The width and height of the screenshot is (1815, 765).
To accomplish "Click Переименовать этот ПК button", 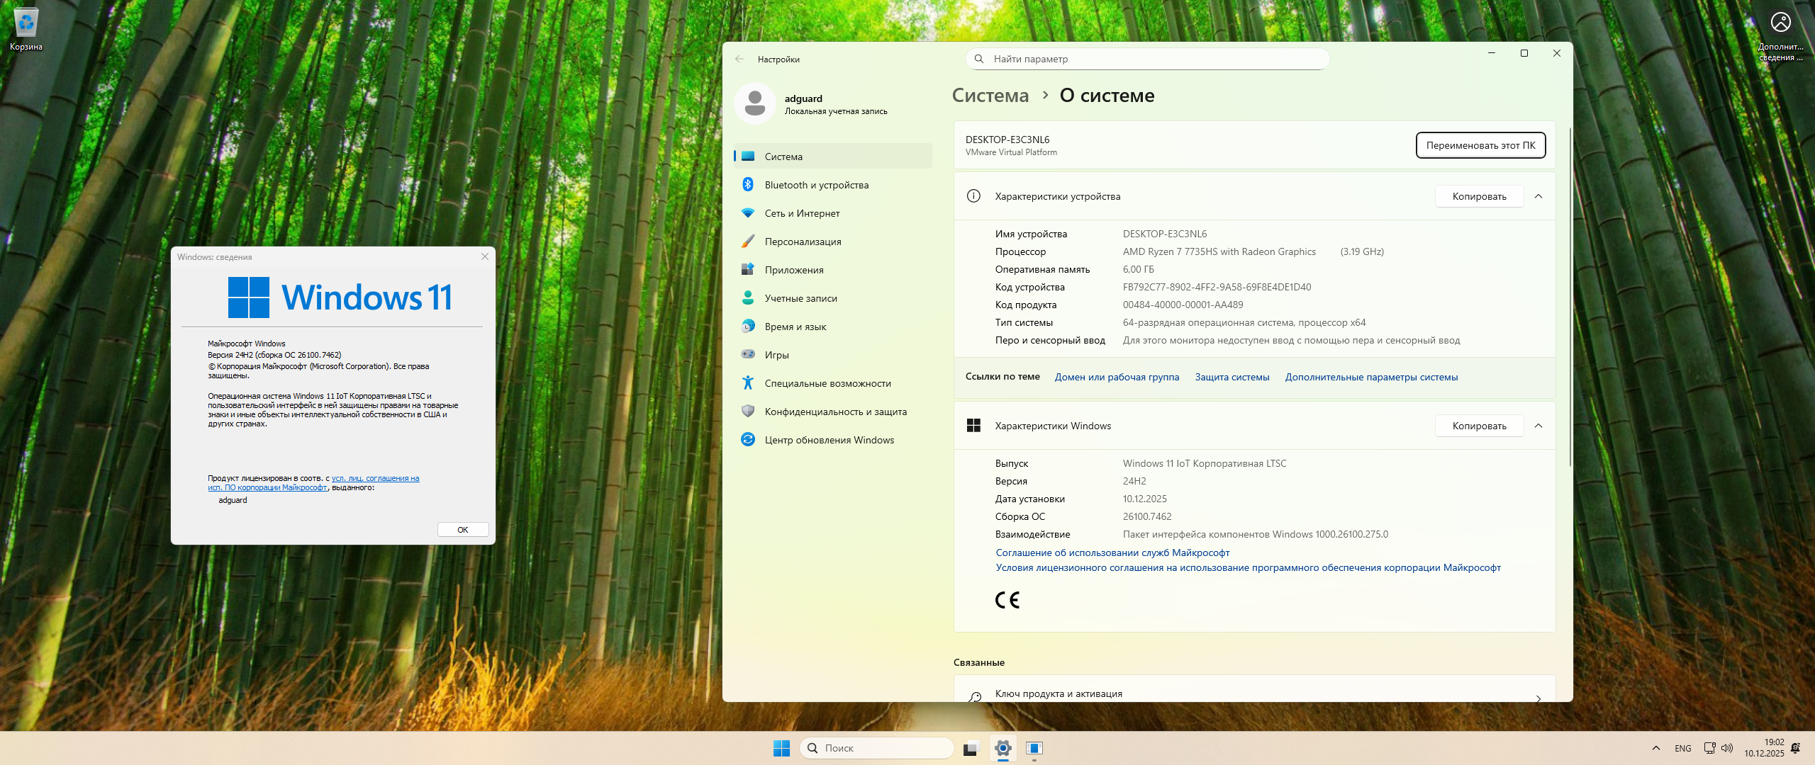I will (x=1480, y=146).
